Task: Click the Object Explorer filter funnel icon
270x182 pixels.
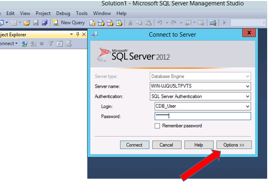Action: [x=50, y=44]
